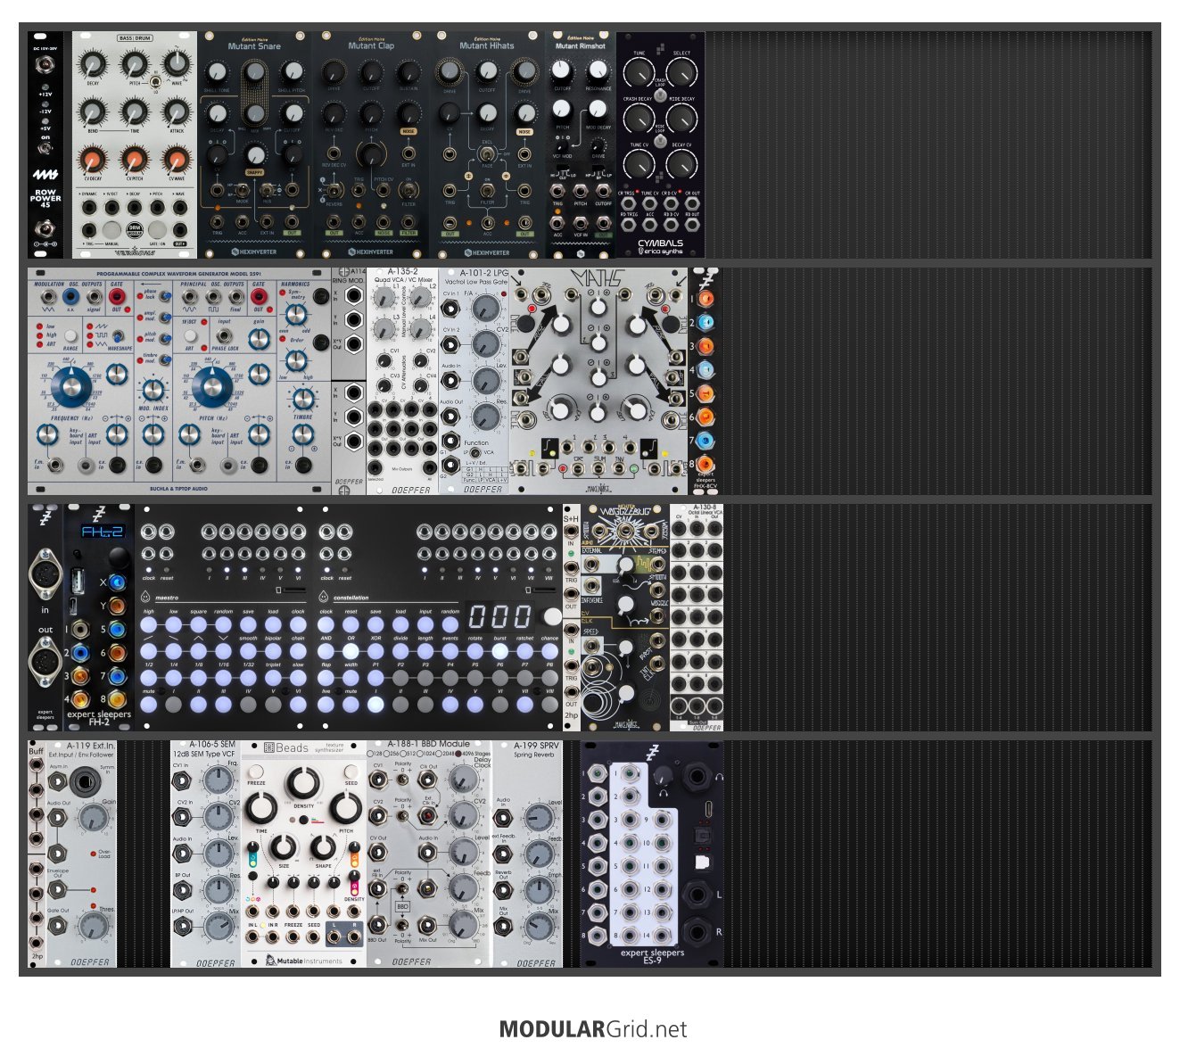Image resolution: width=1188 pixels, height=1048 pixels.
Task: Click the L output jack on ES-9
Action: [x=696, y=894]
